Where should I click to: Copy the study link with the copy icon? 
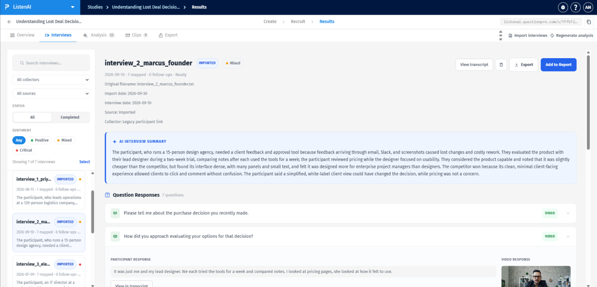pyautogui.click(x=589, y=22)
